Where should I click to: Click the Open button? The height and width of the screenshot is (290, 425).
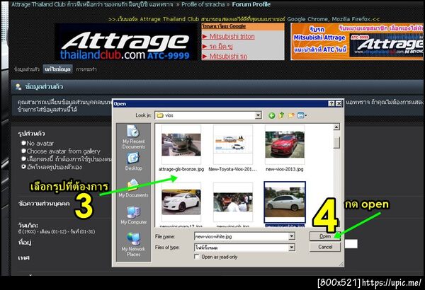(325, 236)
